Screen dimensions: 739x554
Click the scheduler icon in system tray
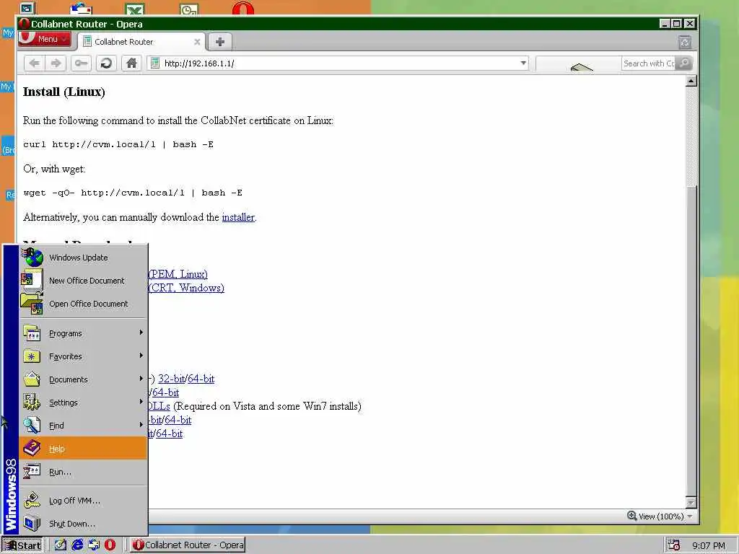coord(674,545)
